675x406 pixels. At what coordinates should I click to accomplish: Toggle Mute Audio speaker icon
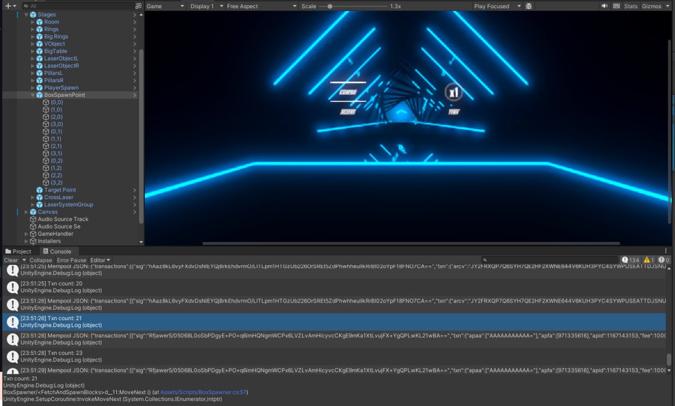pyautogui.click(x=605, y=6)
